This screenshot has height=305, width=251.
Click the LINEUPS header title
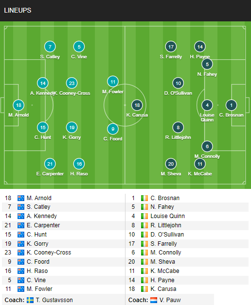pos(18,10)
